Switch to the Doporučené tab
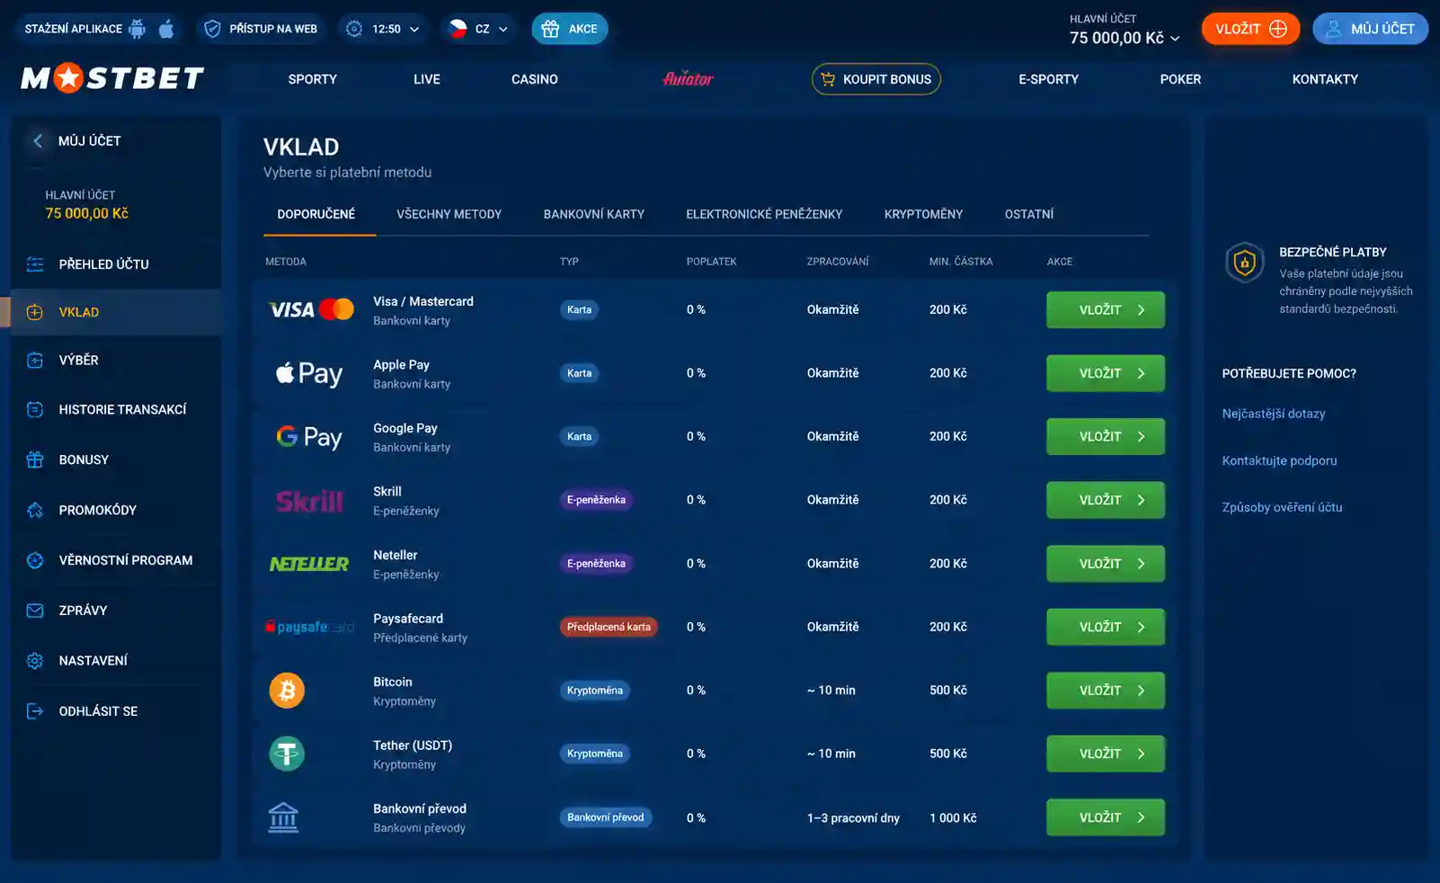The image size is (1440, 883). (316, 214)
